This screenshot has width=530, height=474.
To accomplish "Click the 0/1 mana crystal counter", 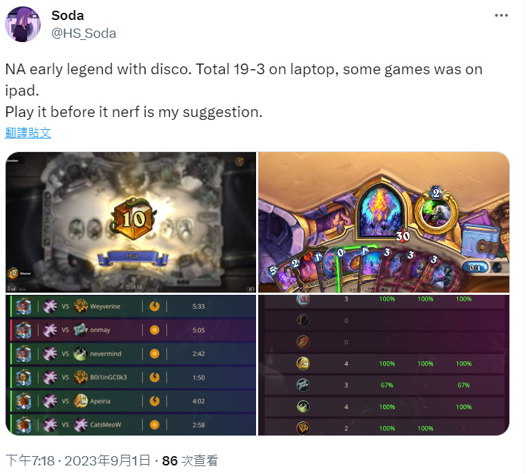I will click(x=475, y=268).
